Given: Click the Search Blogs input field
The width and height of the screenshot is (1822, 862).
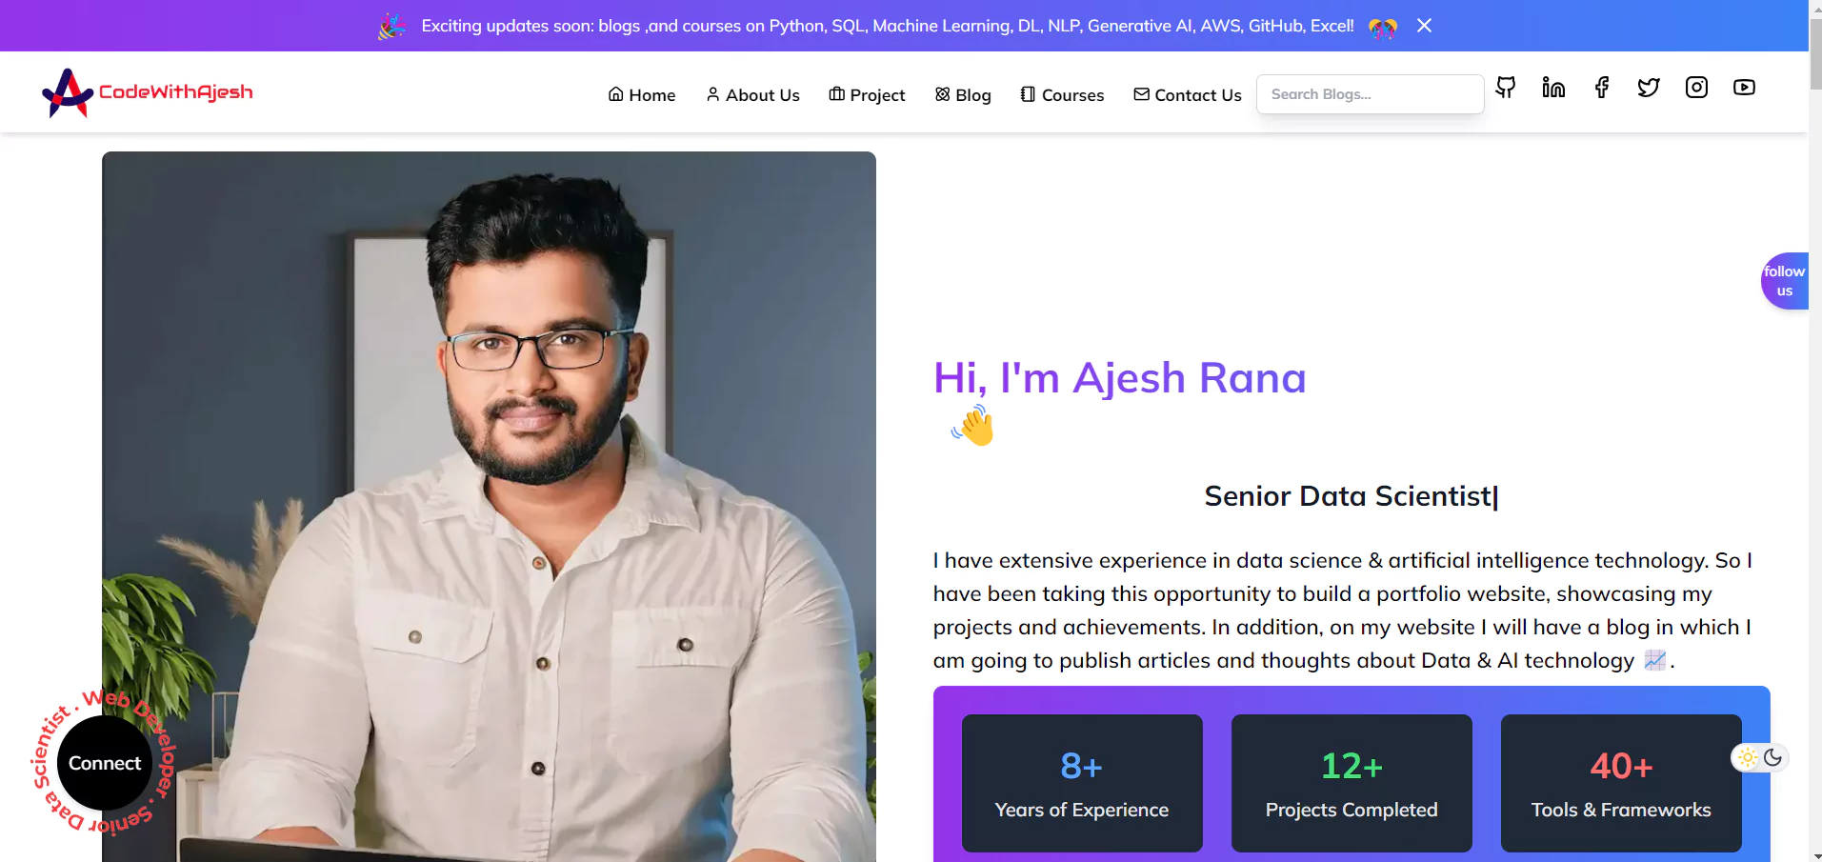Looking at the screenshot, I should pyautogui.click(x=1370, y=94).
